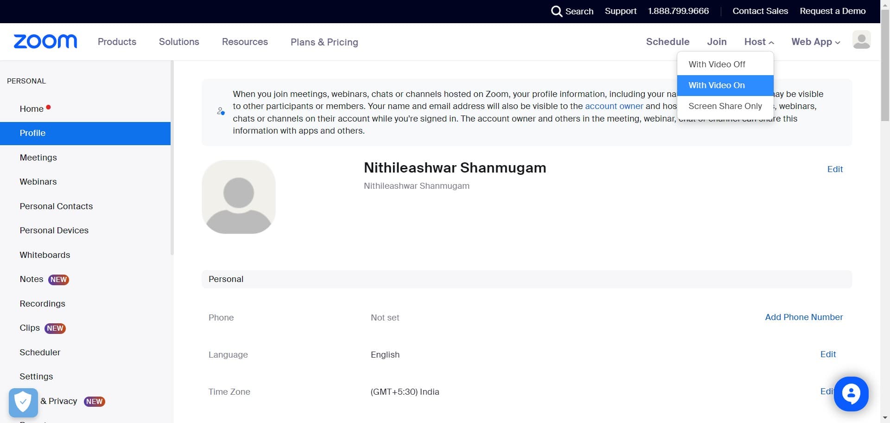Screen dimensions: 890x423
Task: Click the large profile picture placeholder
Action: coord(239,197)
